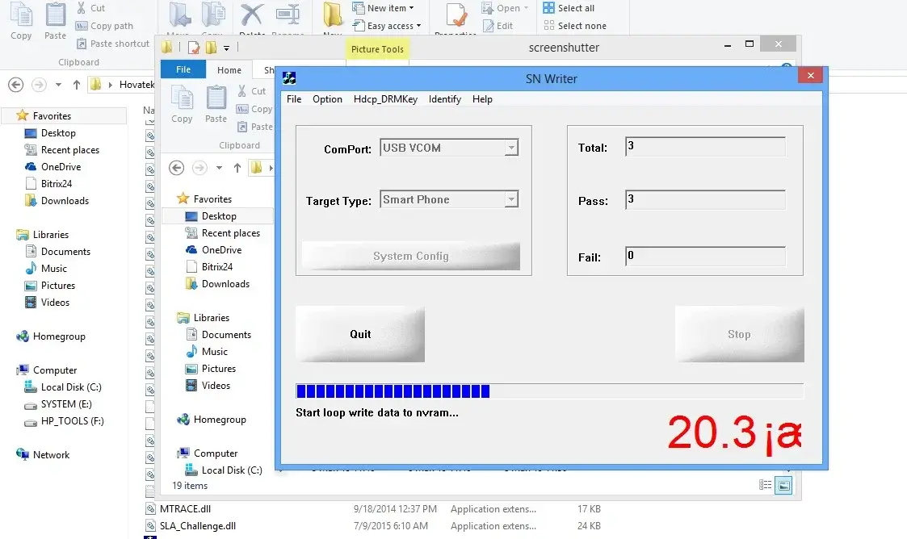Open the Hdcp_DRMKey menu in SN Writer
Viewport: 907px width, 539px height.
click(386, 99)
